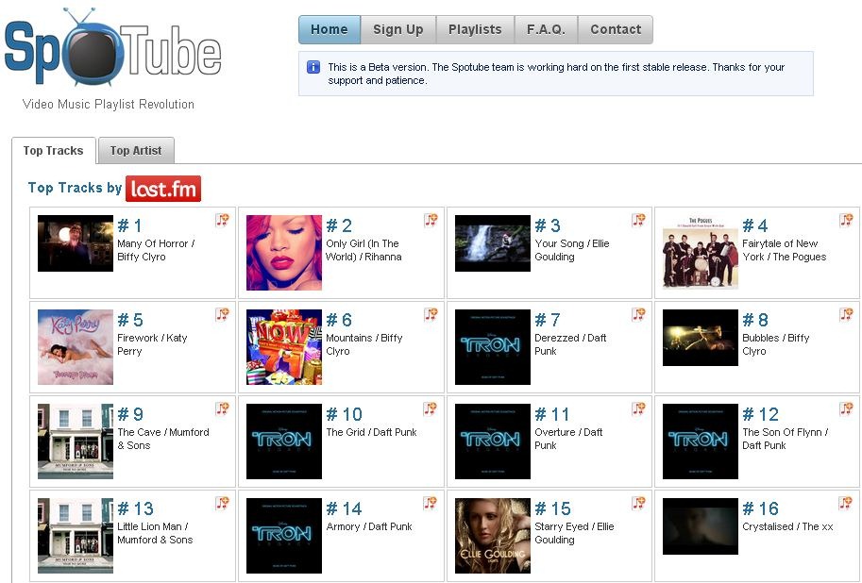Screen dimensions: 862x583
Task: Open Little Lion Man / Mumford & Sons title
Action: [x=155, y=533]
